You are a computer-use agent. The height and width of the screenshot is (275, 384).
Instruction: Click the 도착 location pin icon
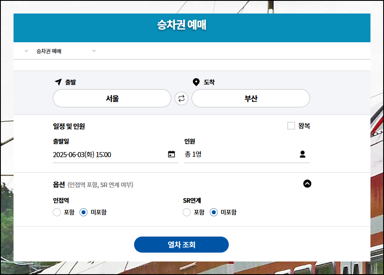click(x=196, y=82)
